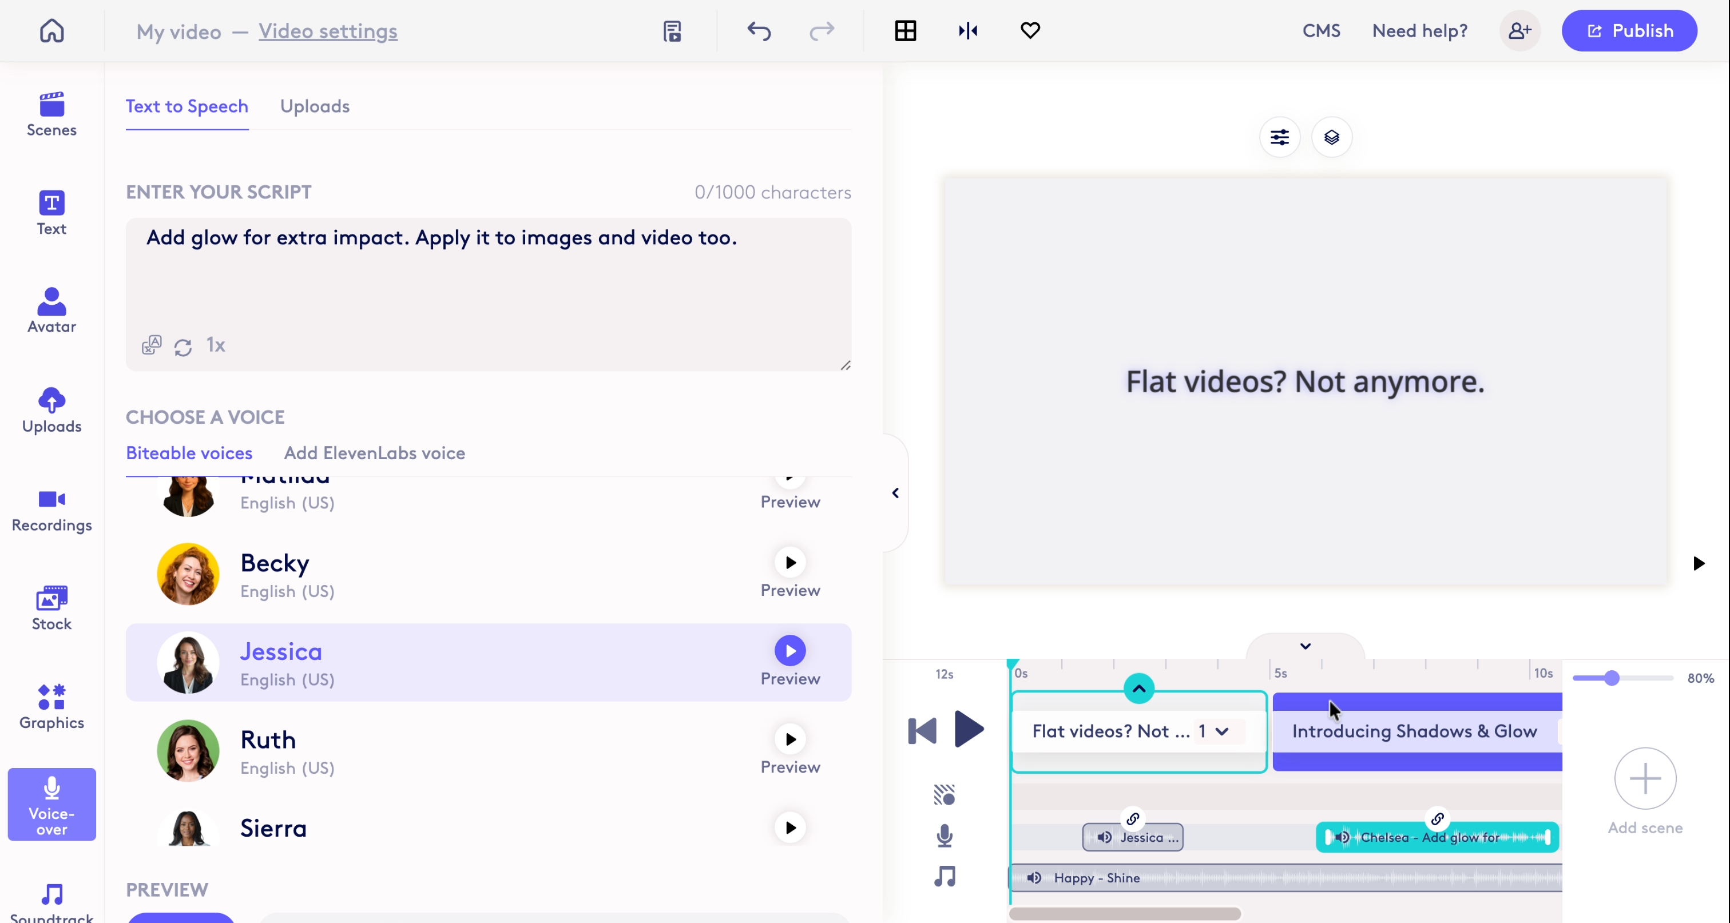The width and height of the screenshot is (1730, 923).
Task: Open the Uploads sidebar panel
Action: click(51, 410)
